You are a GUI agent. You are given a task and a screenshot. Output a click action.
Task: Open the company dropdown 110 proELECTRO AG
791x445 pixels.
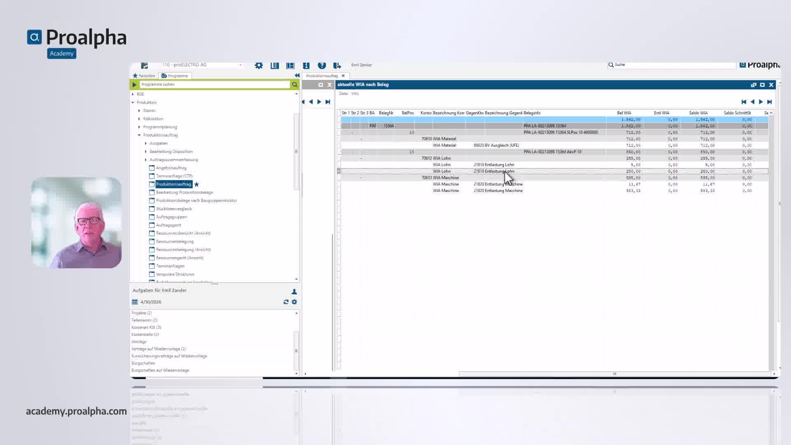(x=202, y=65)
